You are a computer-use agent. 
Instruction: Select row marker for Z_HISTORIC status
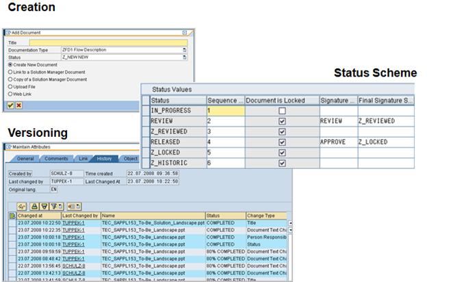tap(146, 163)
